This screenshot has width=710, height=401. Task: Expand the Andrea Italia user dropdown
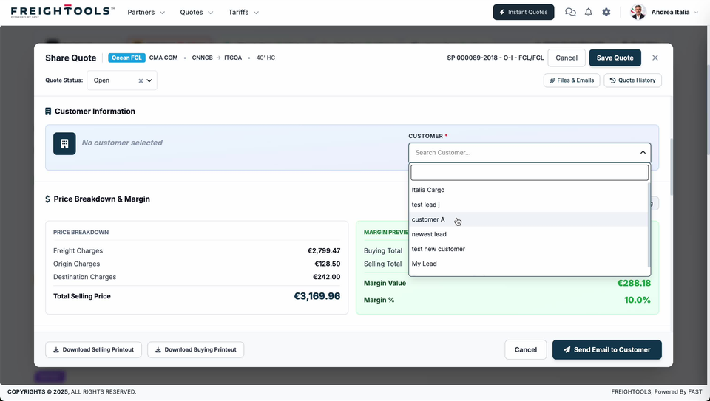696,13
